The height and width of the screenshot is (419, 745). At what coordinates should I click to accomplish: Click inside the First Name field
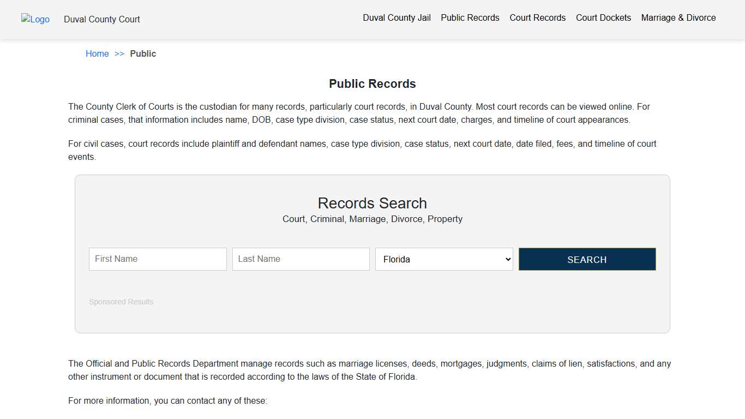tap(157, 259)
